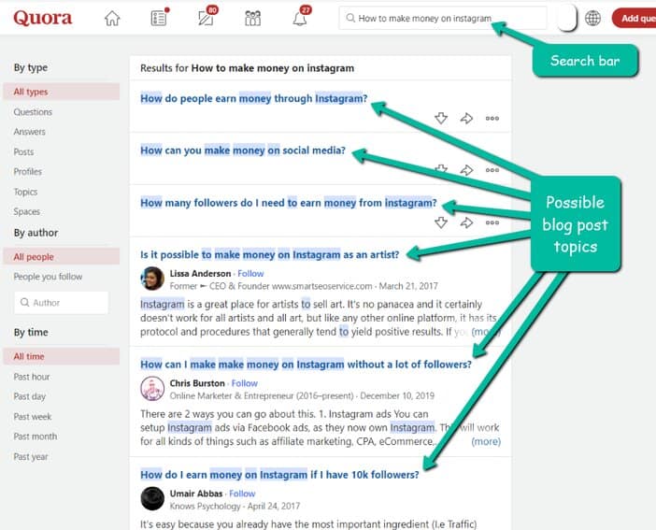Downvote 'How do people earn money through Instagram?'

[441, 118]
